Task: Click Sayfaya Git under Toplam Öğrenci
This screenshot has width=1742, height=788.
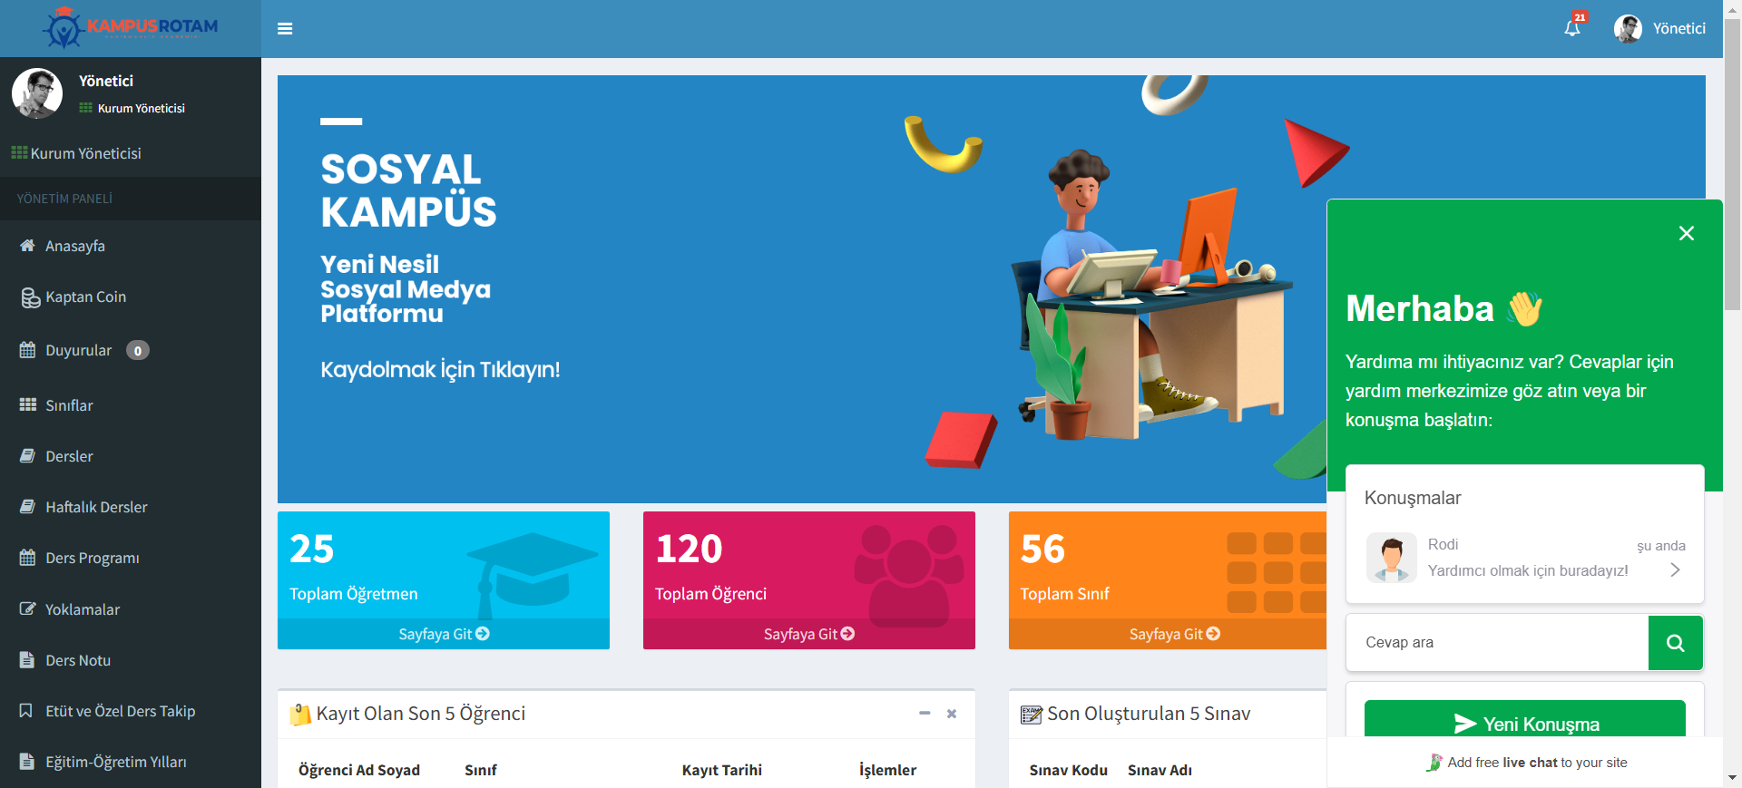Action: [808, 634]
